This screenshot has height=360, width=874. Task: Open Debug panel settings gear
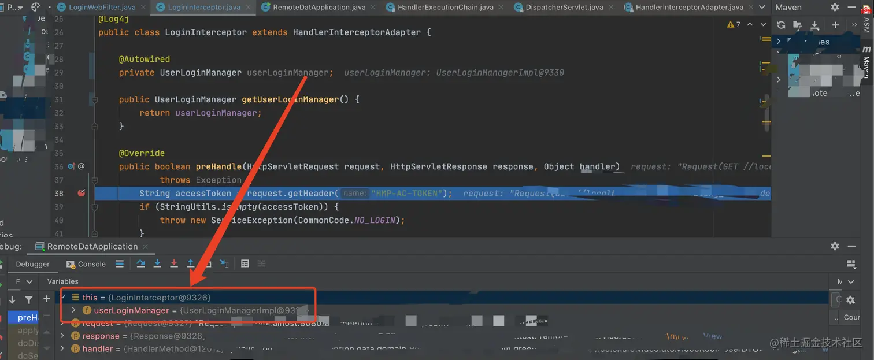tap(835, 246)
